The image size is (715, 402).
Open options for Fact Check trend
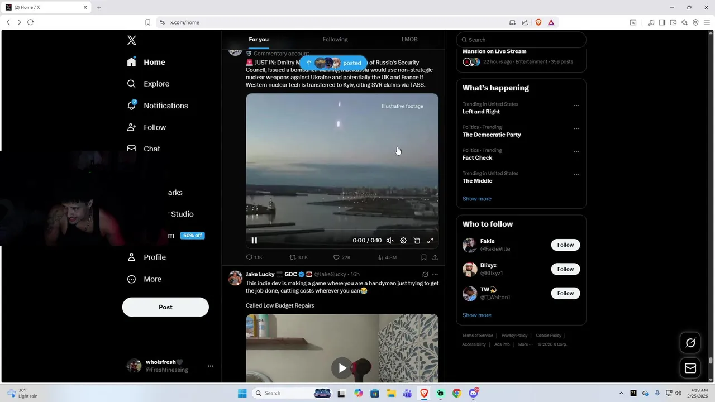point(576,151)
